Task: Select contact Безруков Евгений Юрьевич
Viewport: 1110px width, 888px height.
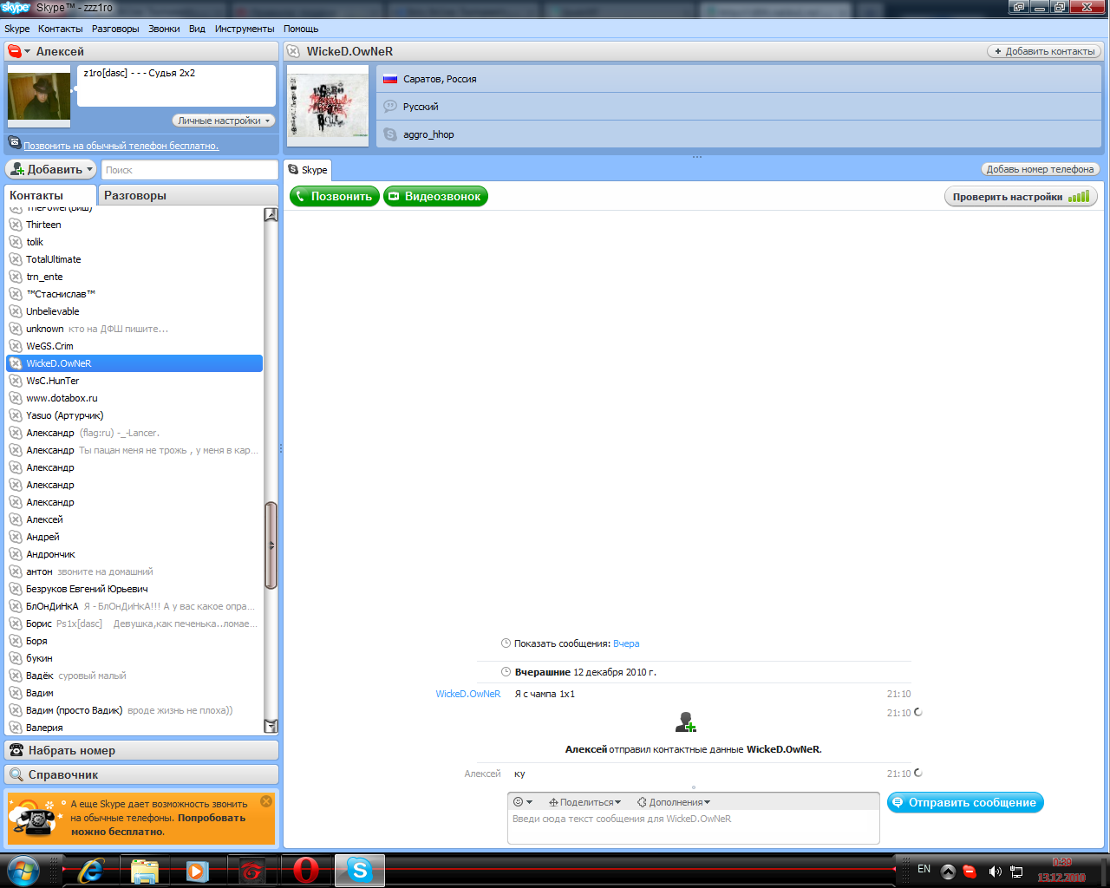Action: pyautogui.click(x=134, y=589)
